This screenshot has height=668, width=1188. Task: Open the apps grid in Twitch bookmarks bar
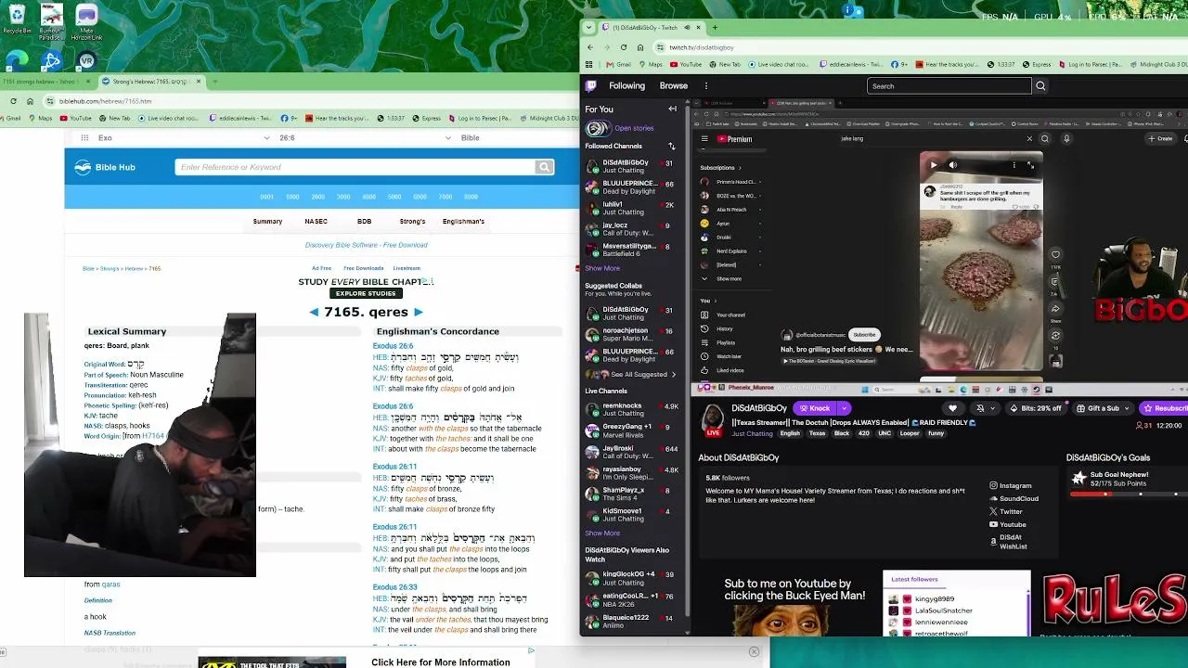coord(589,65)
